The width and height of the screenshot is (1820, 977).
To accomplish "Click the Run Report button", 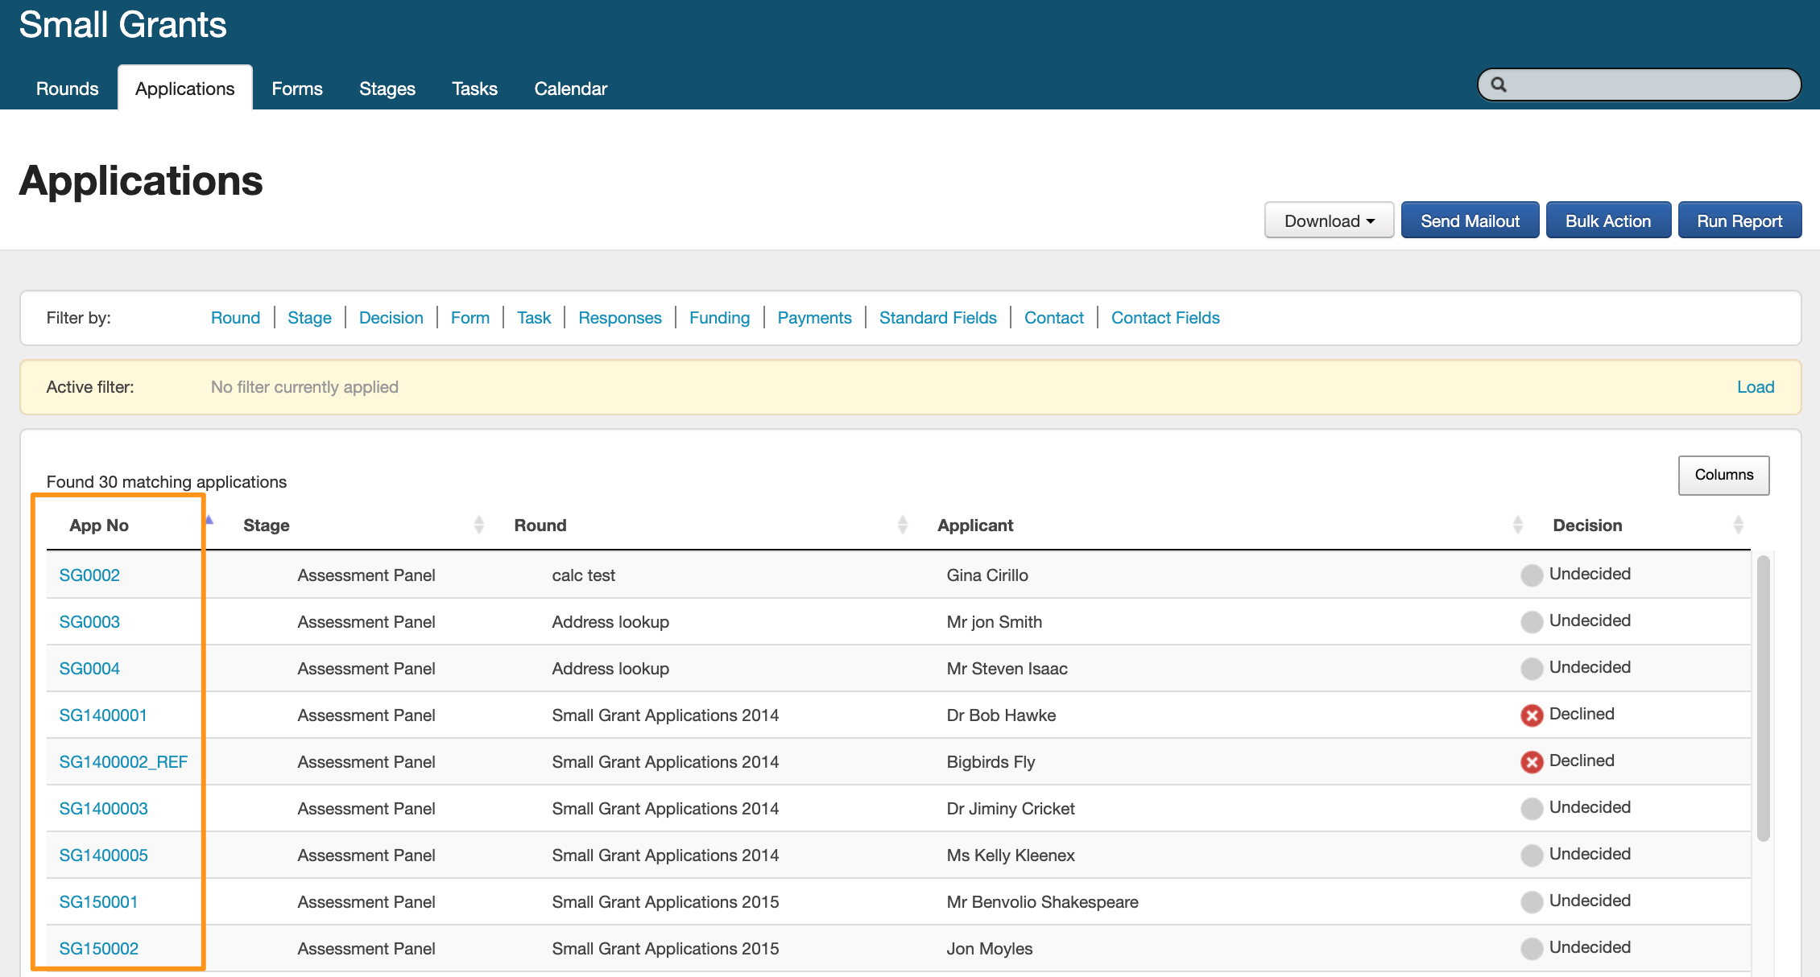I will click(1739, 221).
